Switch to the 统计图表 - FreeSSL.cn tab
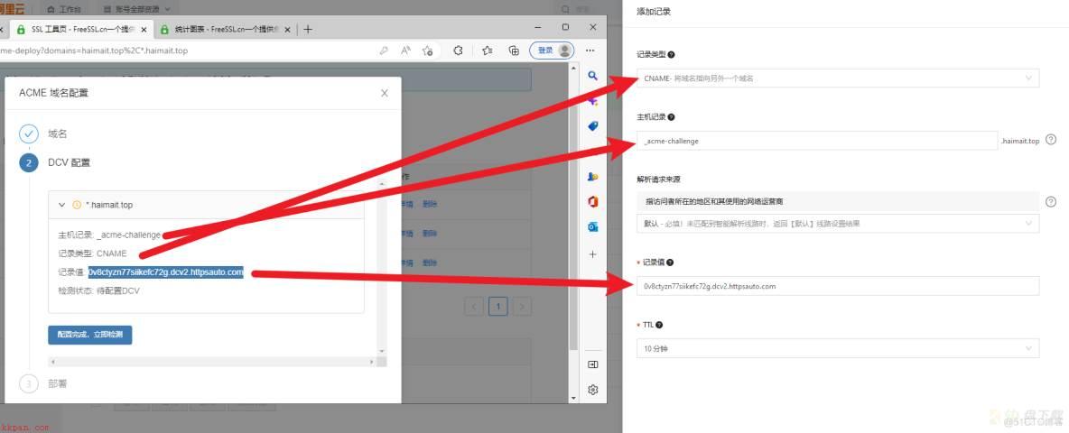The height and width of the screenshot is (433, 1069). point(225,30)
